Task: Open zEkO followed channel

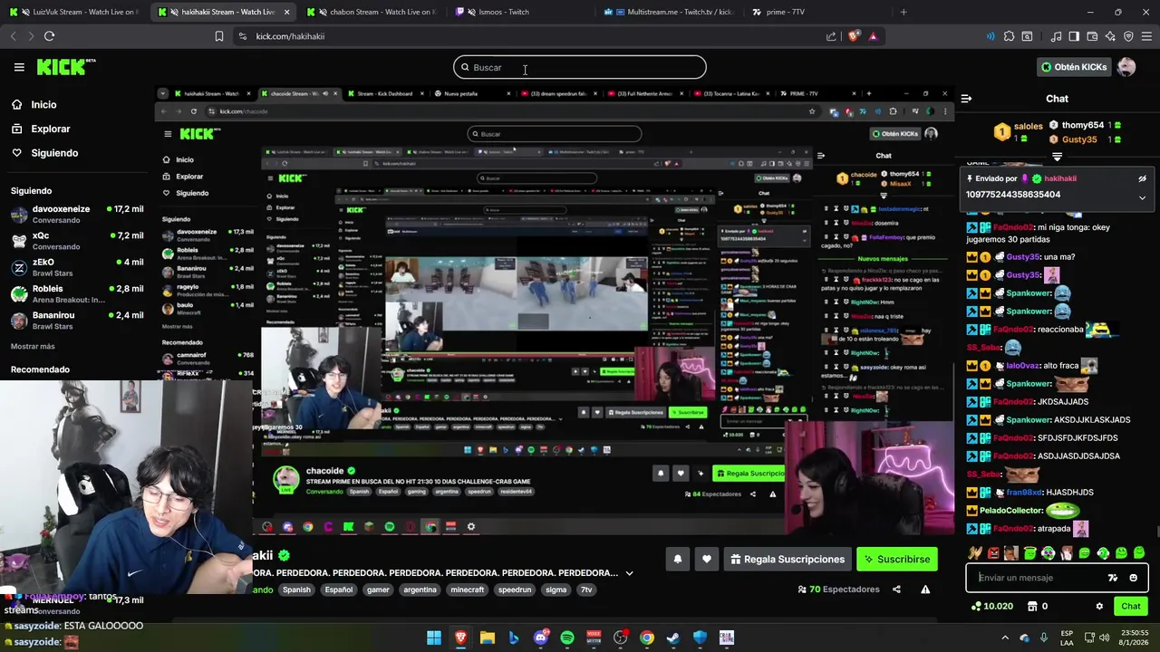Action: tap(77, 267)
